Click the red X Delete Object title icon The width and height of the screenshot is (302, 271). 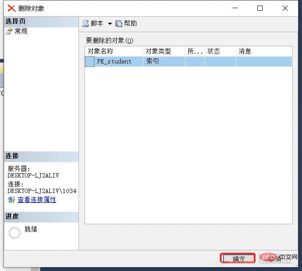pyautogui.click(x=11, y=8)
